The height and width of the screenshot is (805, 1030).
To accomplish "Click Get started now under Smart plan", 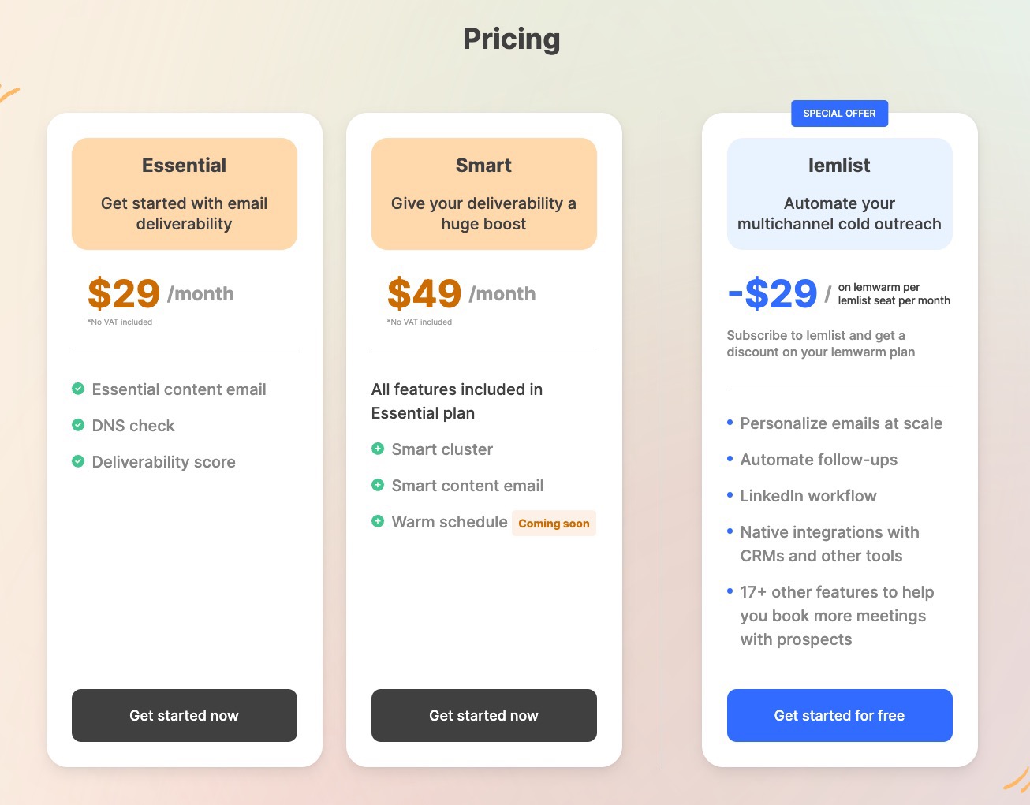I will click(x=484, y=715).
